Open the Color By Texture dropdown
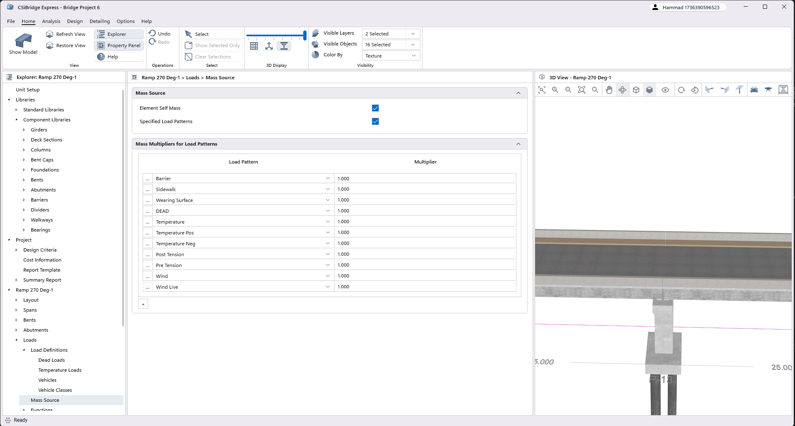The height and width of the screenshot is (426, 795). (390, 56)
